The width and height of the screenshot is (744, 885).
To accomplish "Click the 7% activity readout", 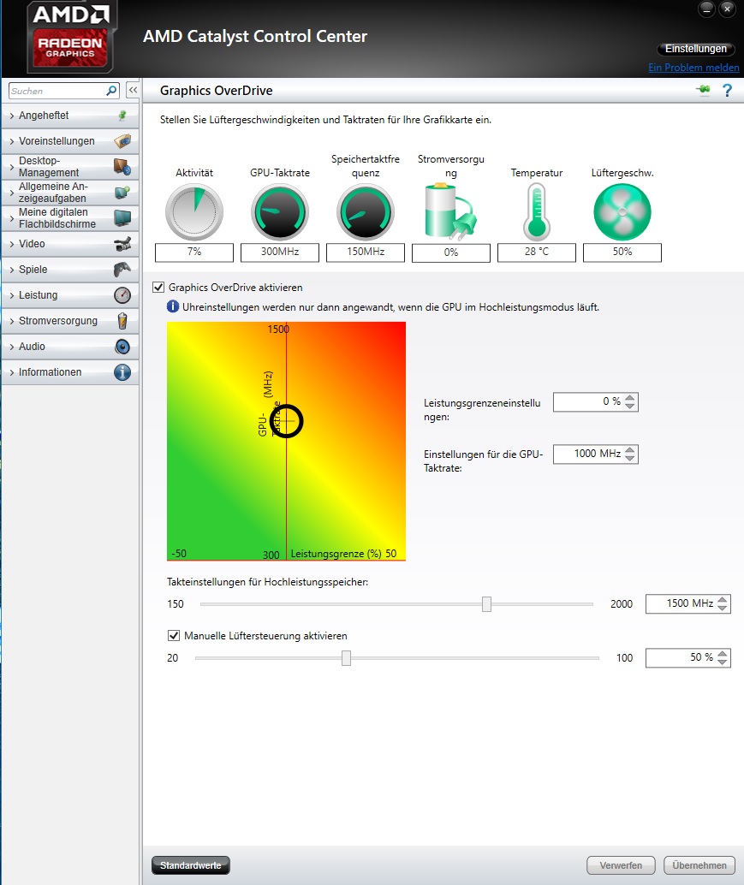I will pyautogui.click(x=194, y=252).
